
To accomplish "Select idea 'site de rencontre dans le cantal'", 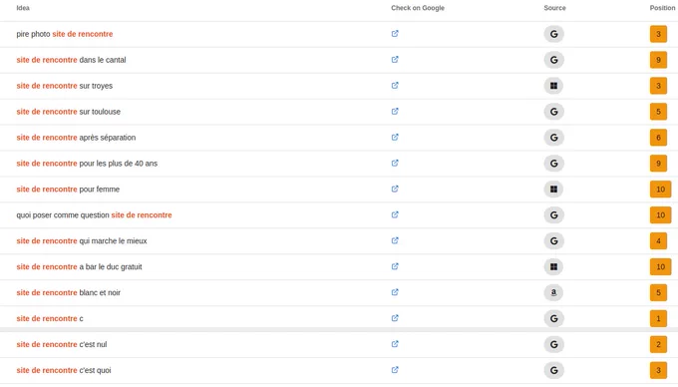I will [x=71, y=60].
